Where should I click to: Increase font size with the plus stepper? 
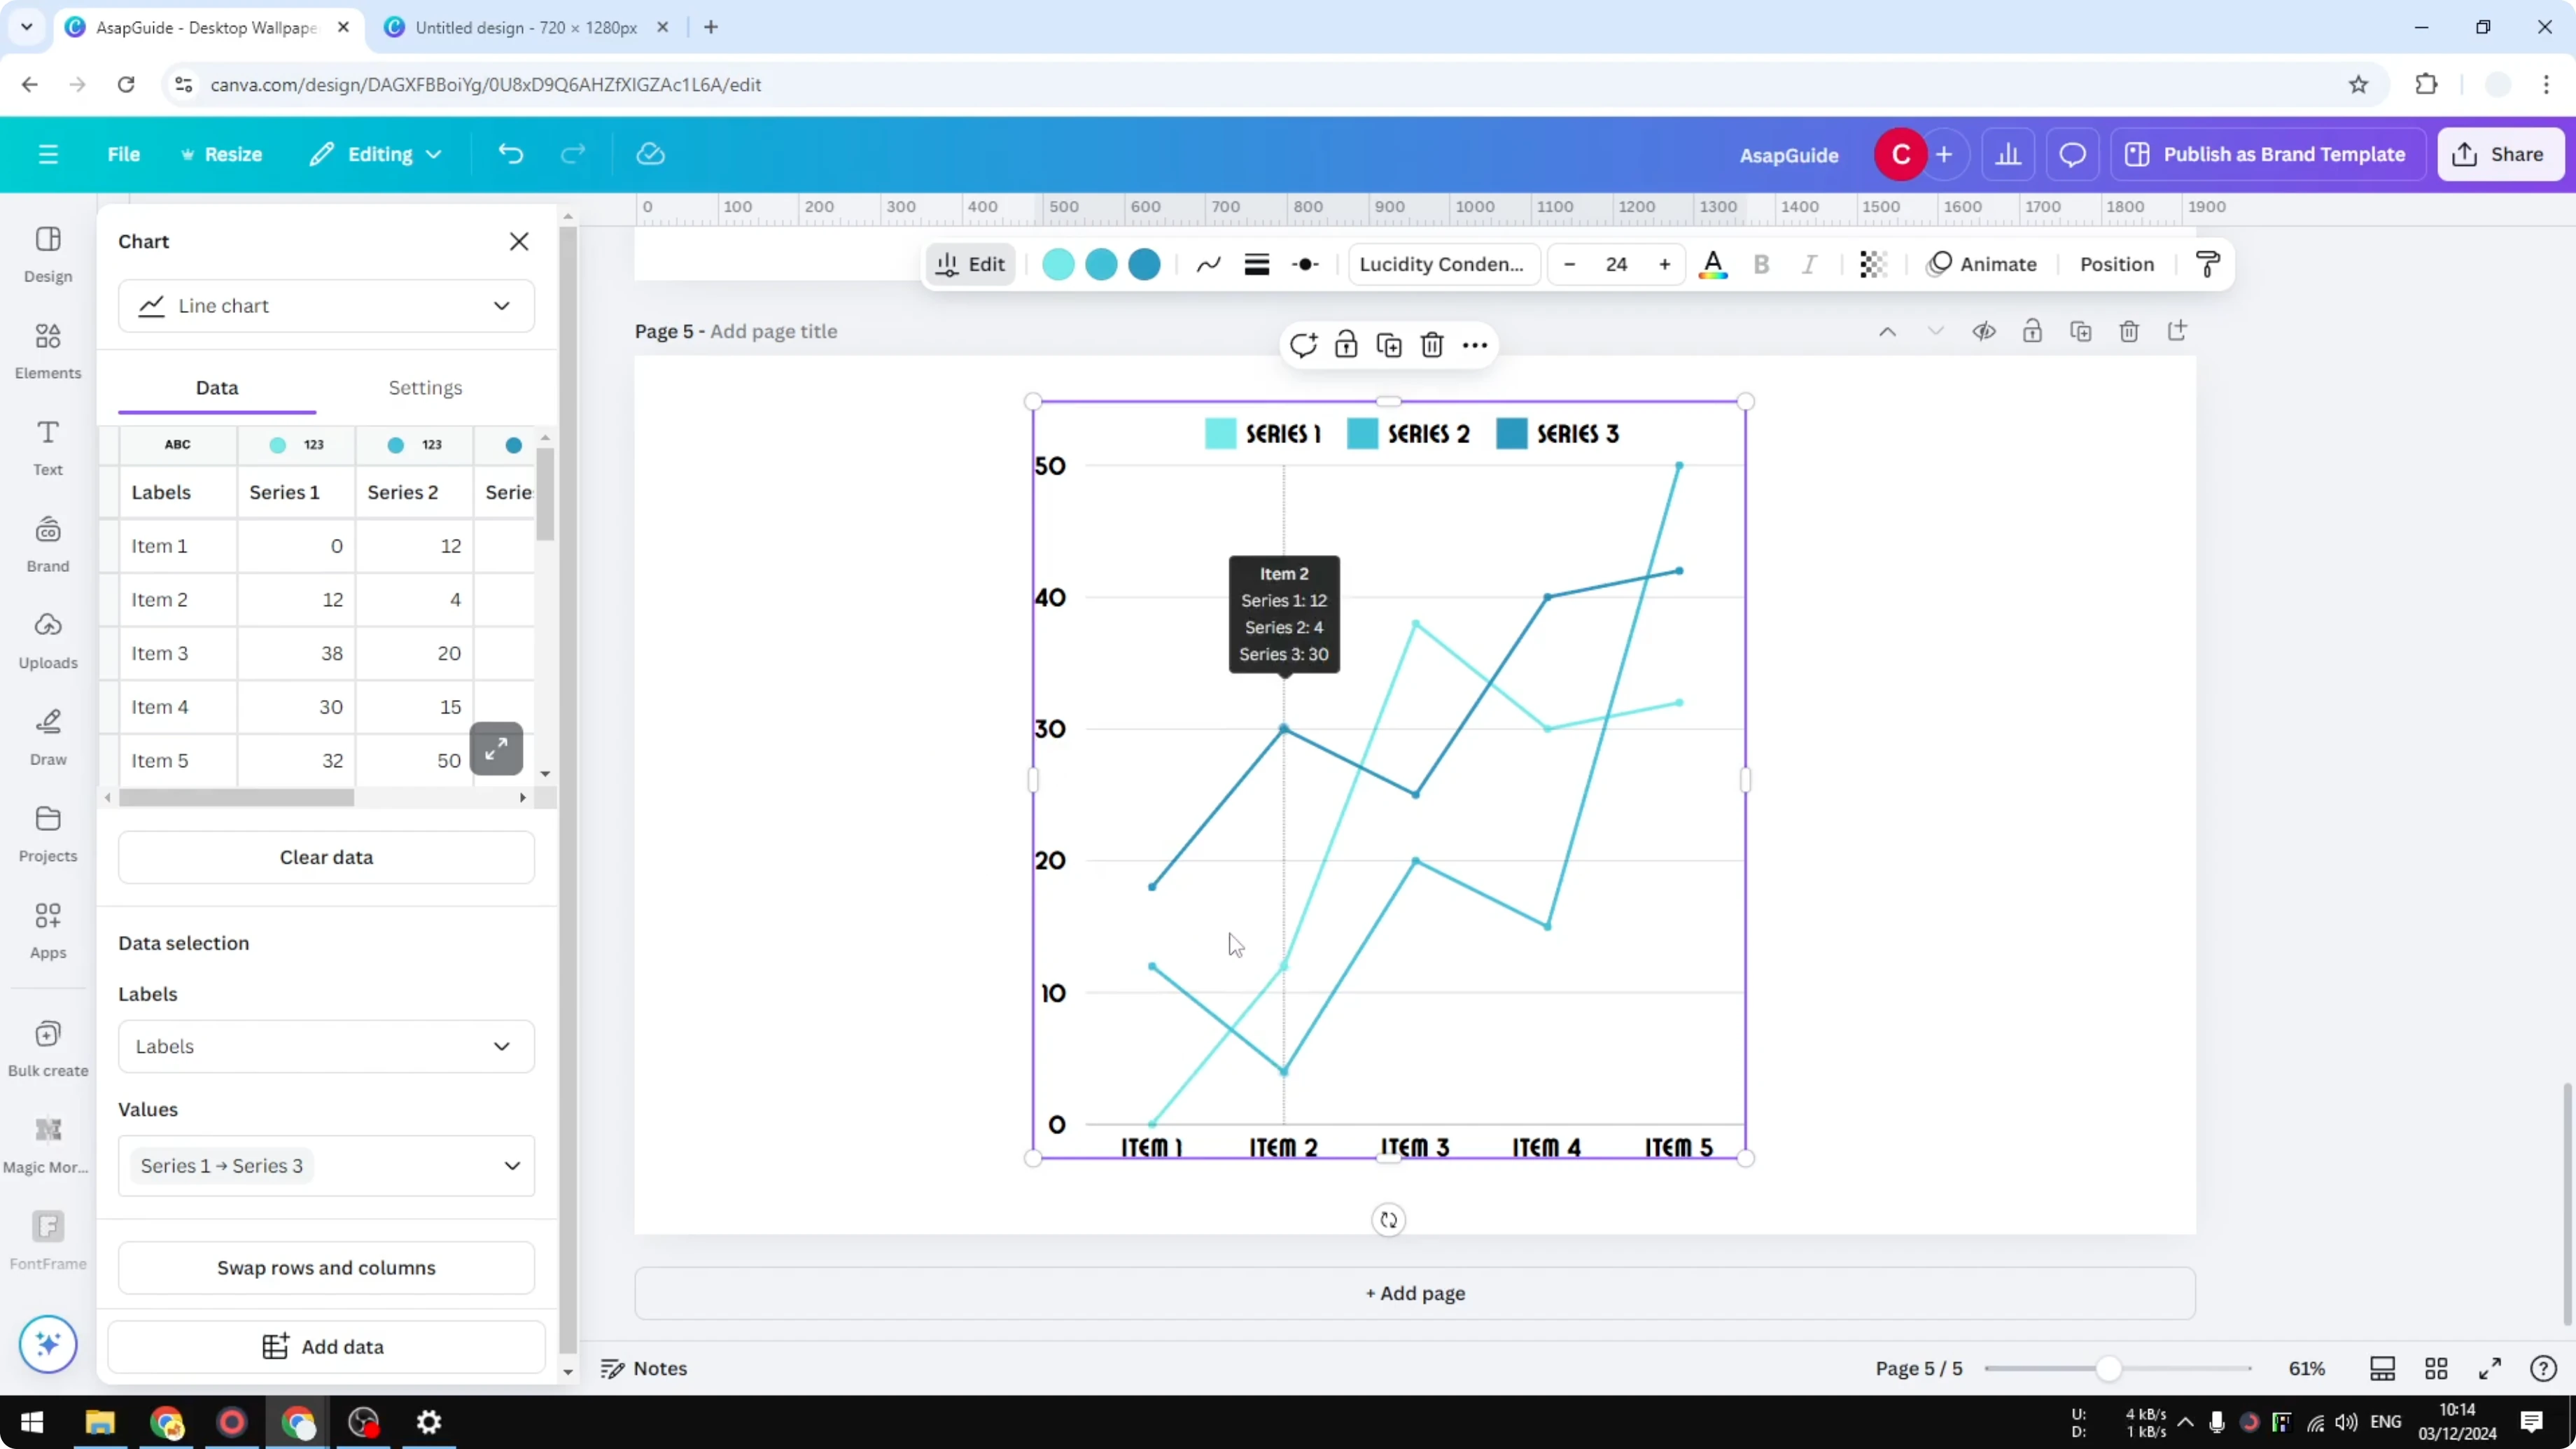[1665, 264]
